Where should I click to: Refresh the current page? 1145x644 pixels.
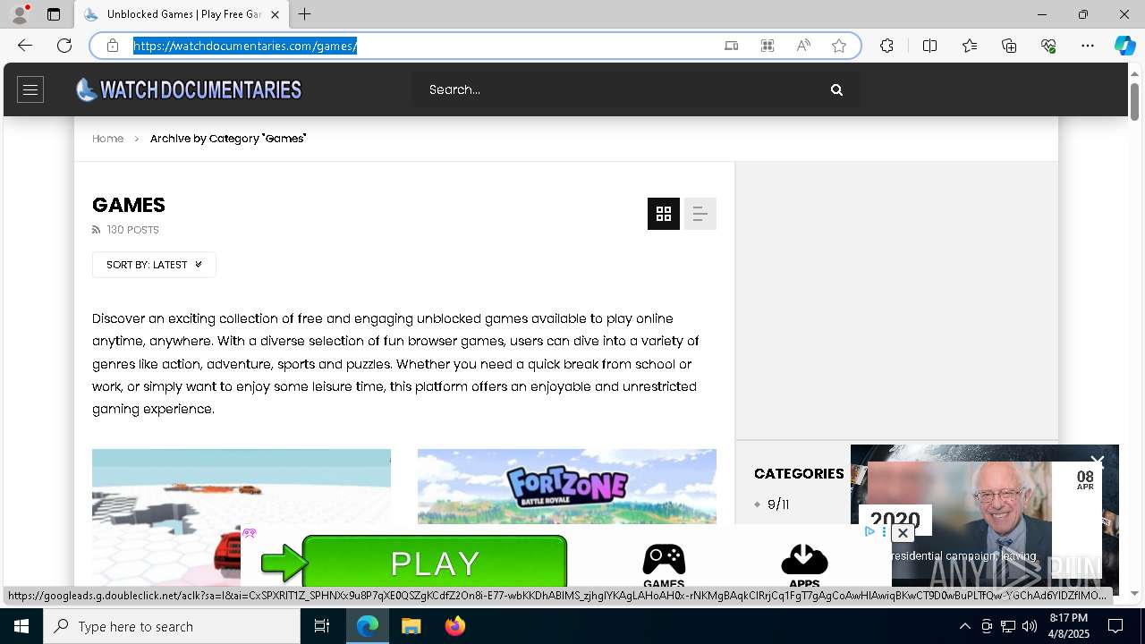[64, 46]
